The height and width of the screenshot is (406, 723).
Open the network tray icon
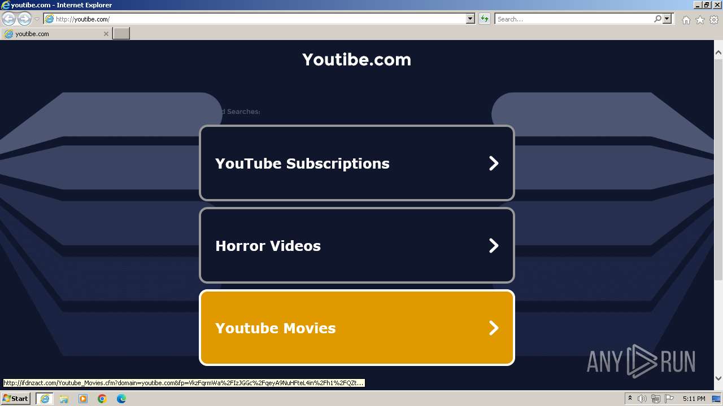(x=656, y=399)
